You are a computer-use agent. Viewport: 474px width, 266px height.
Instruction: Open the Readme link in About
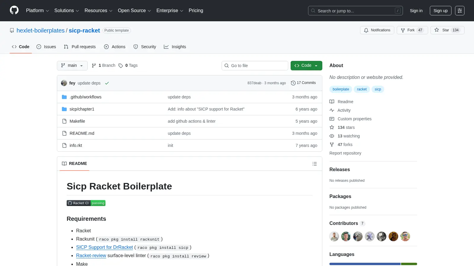coord(342,102)
